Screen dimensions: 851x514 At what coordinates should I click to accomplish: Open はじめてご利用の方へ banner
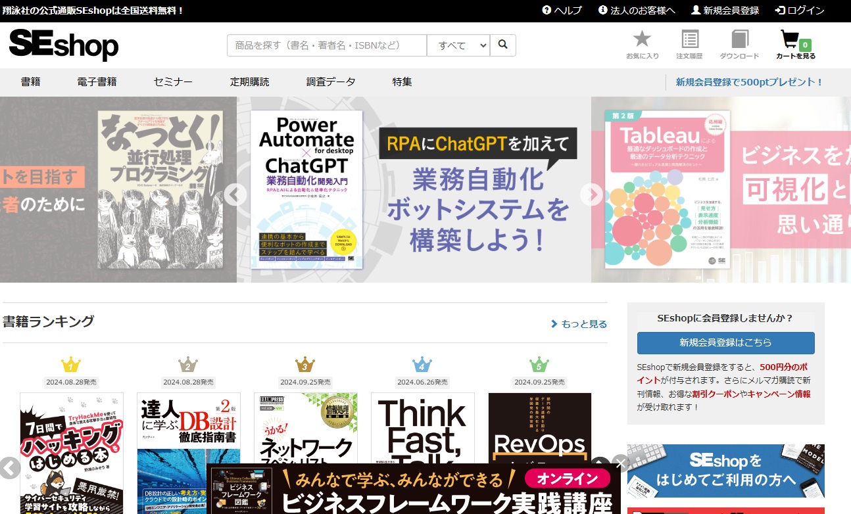725,471
